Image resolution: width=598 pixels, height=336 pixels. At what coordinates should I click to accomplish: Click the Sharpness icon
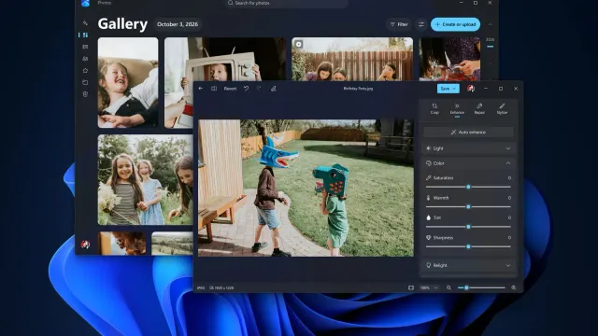(x=428, y=237)
